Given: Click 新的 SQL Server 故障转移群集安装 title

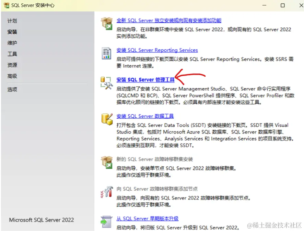Looking at the screenshot, I should 154,159.
